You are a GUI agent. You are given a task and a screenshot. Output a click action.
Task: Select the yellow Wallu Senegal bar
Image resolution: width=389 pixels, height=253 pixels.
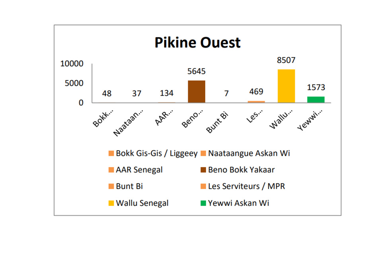(x=286, y=86)
